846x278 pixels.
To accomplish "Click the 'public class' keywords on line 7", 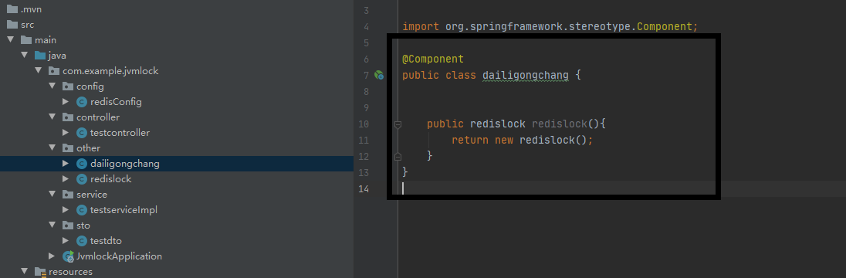I will click(x=438, y=75).
